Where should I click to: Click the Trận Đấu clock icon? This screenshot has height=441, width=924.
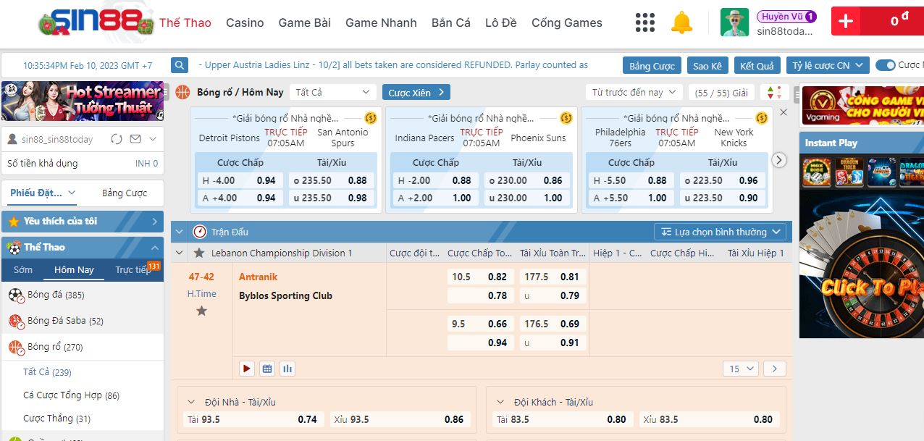200,232
